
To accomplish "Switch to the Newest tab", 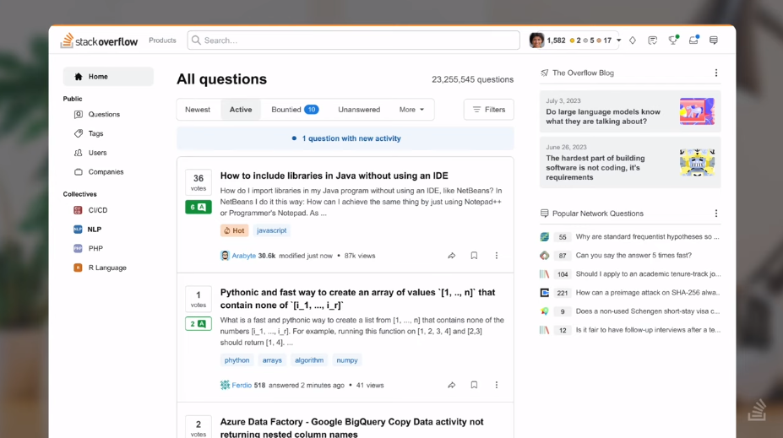I will (x=198, y=109).
